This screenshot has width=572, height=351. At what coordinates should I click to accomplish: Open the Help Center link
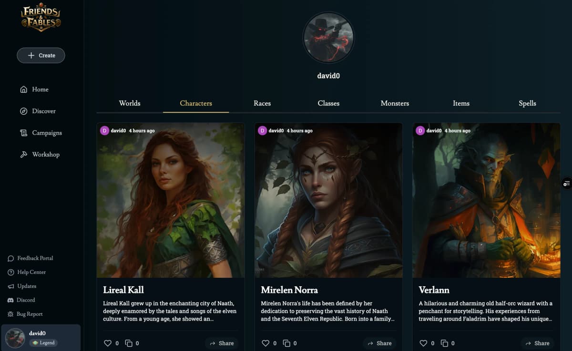point(27,272)
